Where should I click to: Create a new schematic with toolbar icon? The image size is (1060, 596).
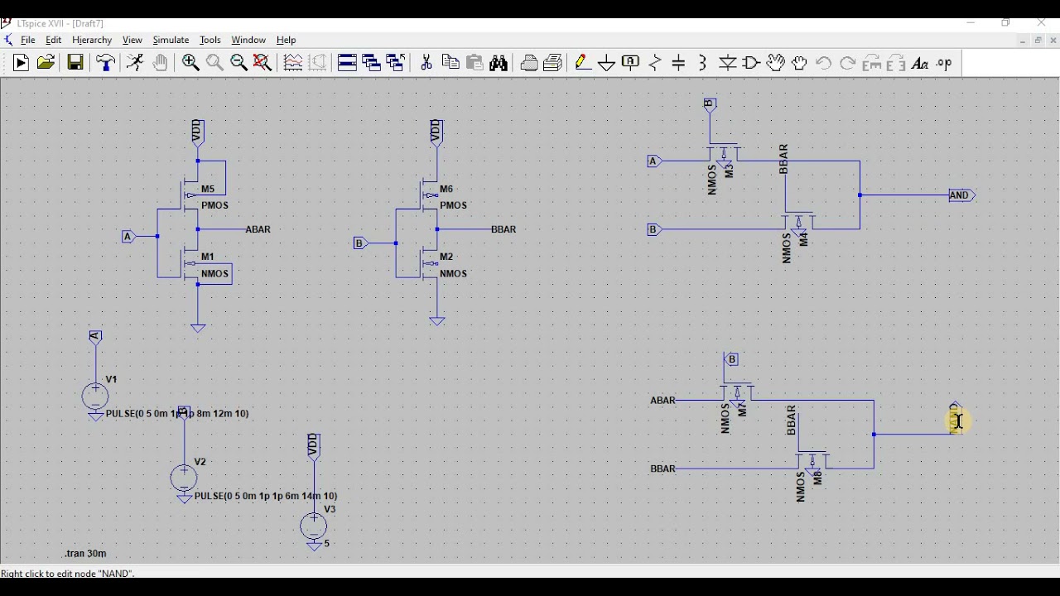click(22, 63)
